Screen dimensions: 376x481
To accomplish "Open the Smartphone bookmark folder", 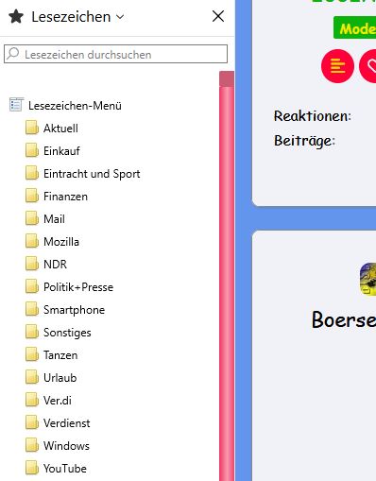I will [74, 310].
